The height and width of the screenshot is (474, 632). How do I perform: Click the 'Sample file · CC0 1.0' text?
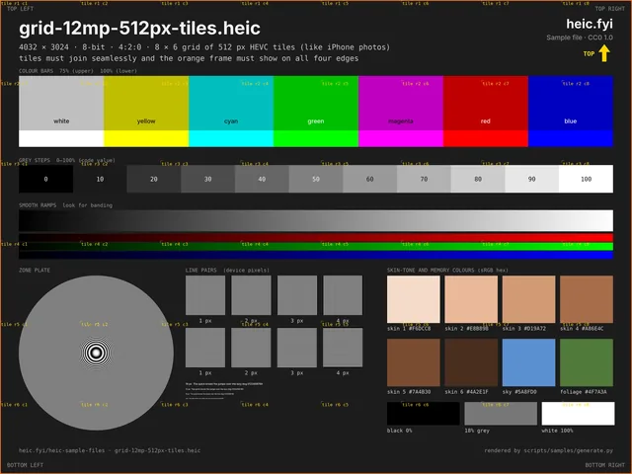point(580,38)
